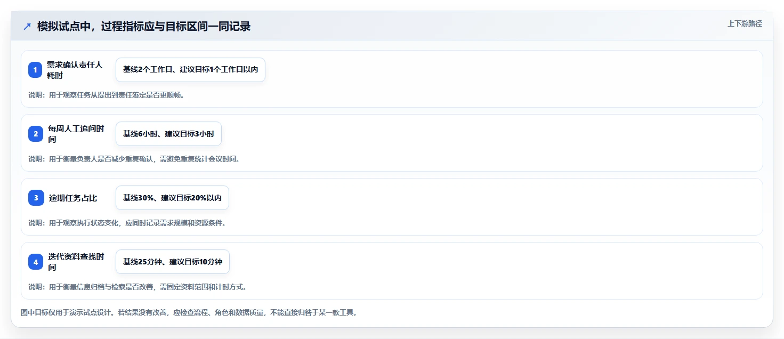
Task: Click the 基线2个工作日、建议目标1个工作日以内 chip
Action: [x=190, y=70]
